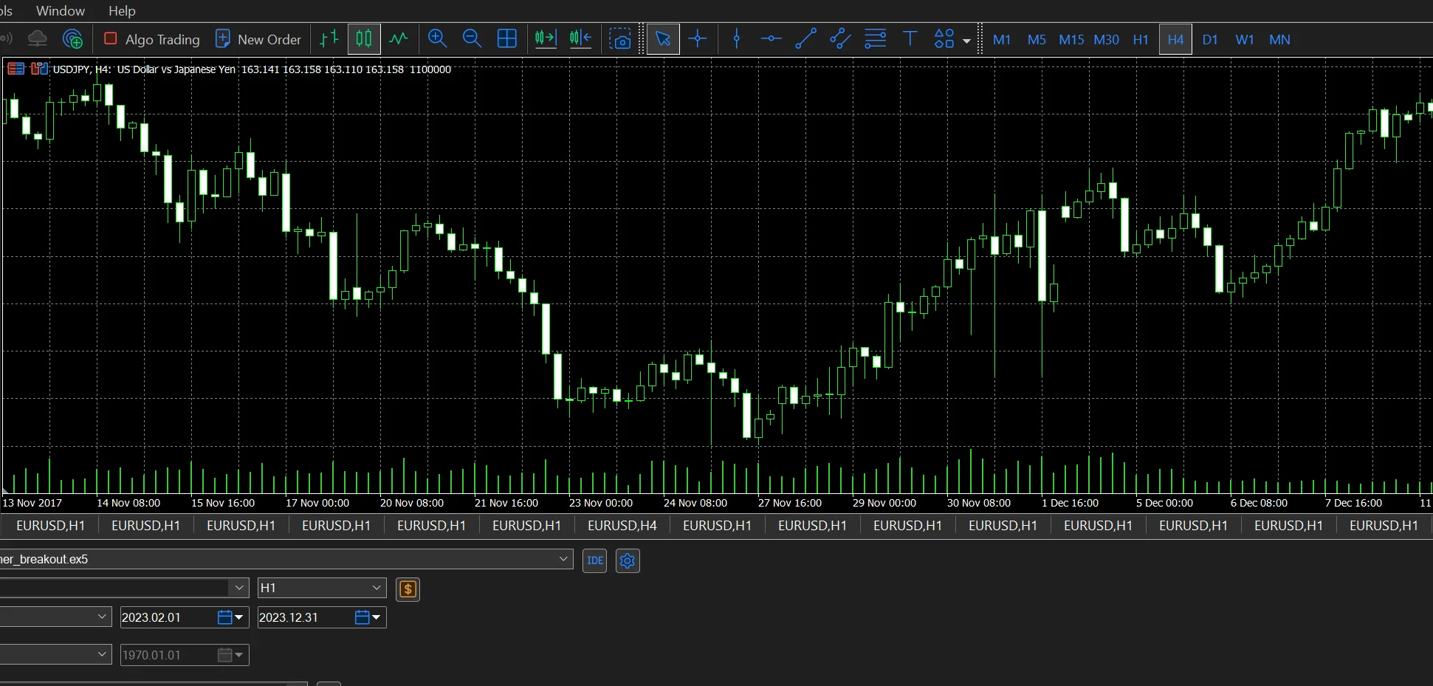Open the New Order dialog
The width and height of the screenshot is (1433, 686).
(258, 39)
